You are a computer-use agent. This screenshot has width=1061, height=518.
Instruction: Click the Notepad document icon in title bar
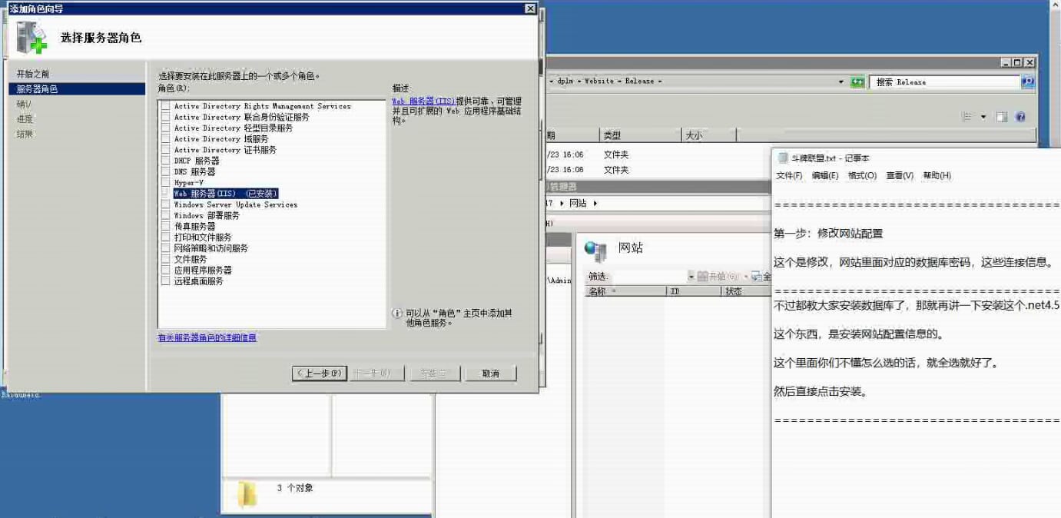[x=783, y=158]
